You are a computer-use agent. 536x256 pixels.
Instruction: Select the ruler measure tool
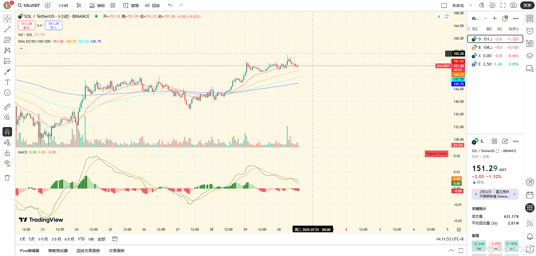[x=7, y=107]
